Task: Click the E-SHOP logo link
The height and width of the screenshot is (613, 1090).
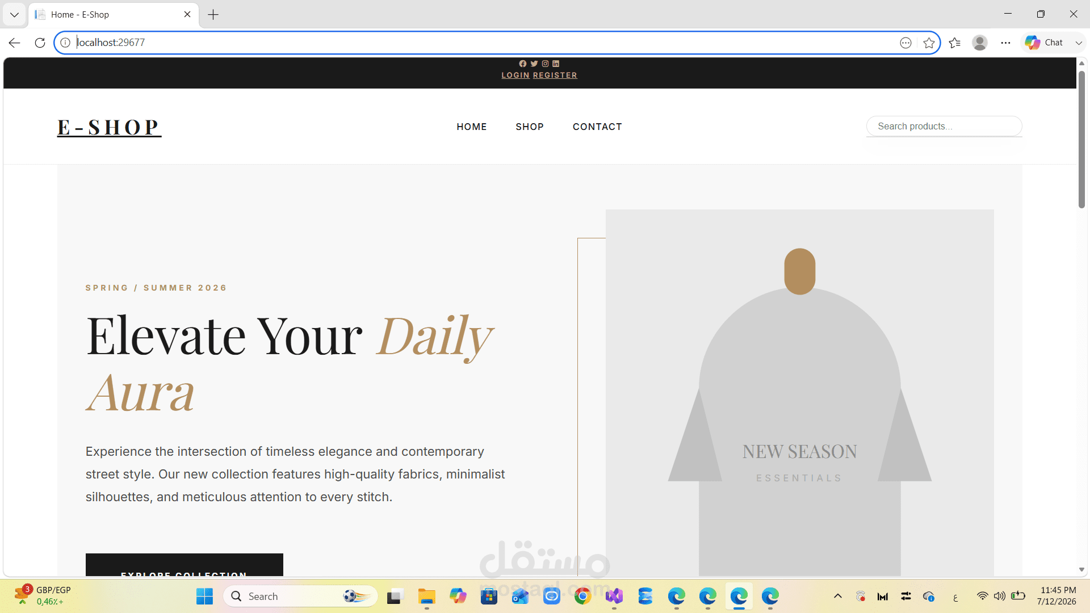Action: pyautogui.click(x=109, y=127)
